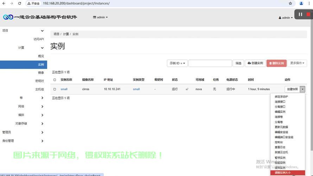Select 绑定浮动IP in the action menu

pyautogui.click(x=281, y=96)
